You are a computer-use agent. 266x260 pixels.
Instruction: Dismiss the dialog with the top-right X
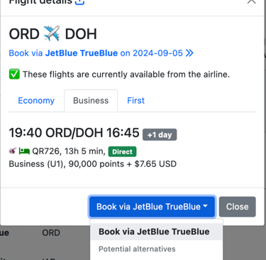tap(251, 1)
